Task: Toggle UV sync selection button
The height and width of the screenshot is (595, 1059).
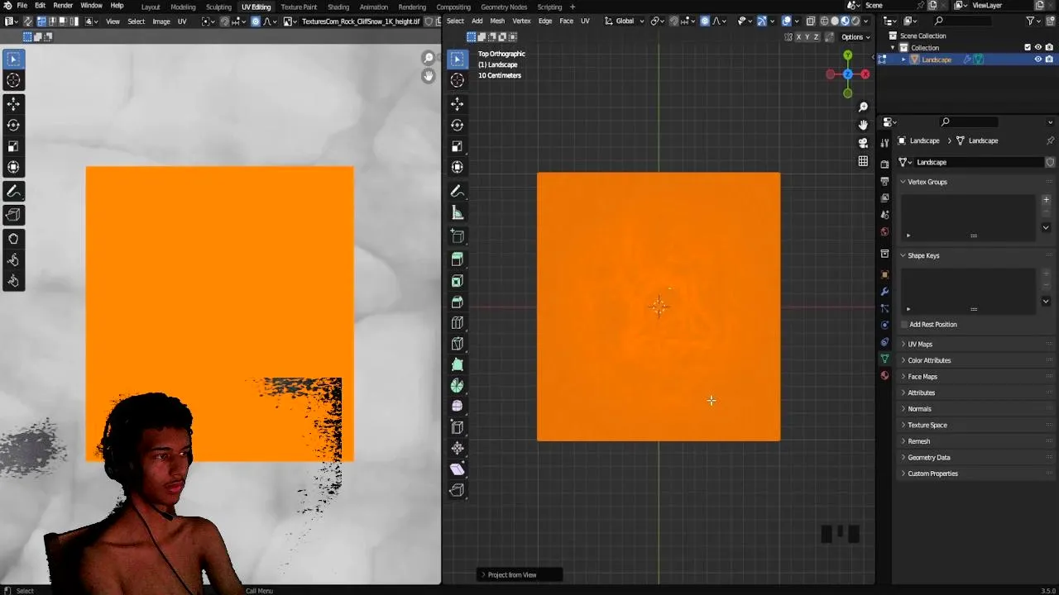Action: (x=27, y=21)
